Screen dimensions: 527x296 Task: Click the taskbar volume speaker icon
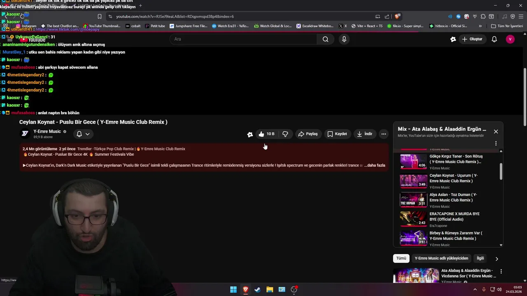[499, 289]
